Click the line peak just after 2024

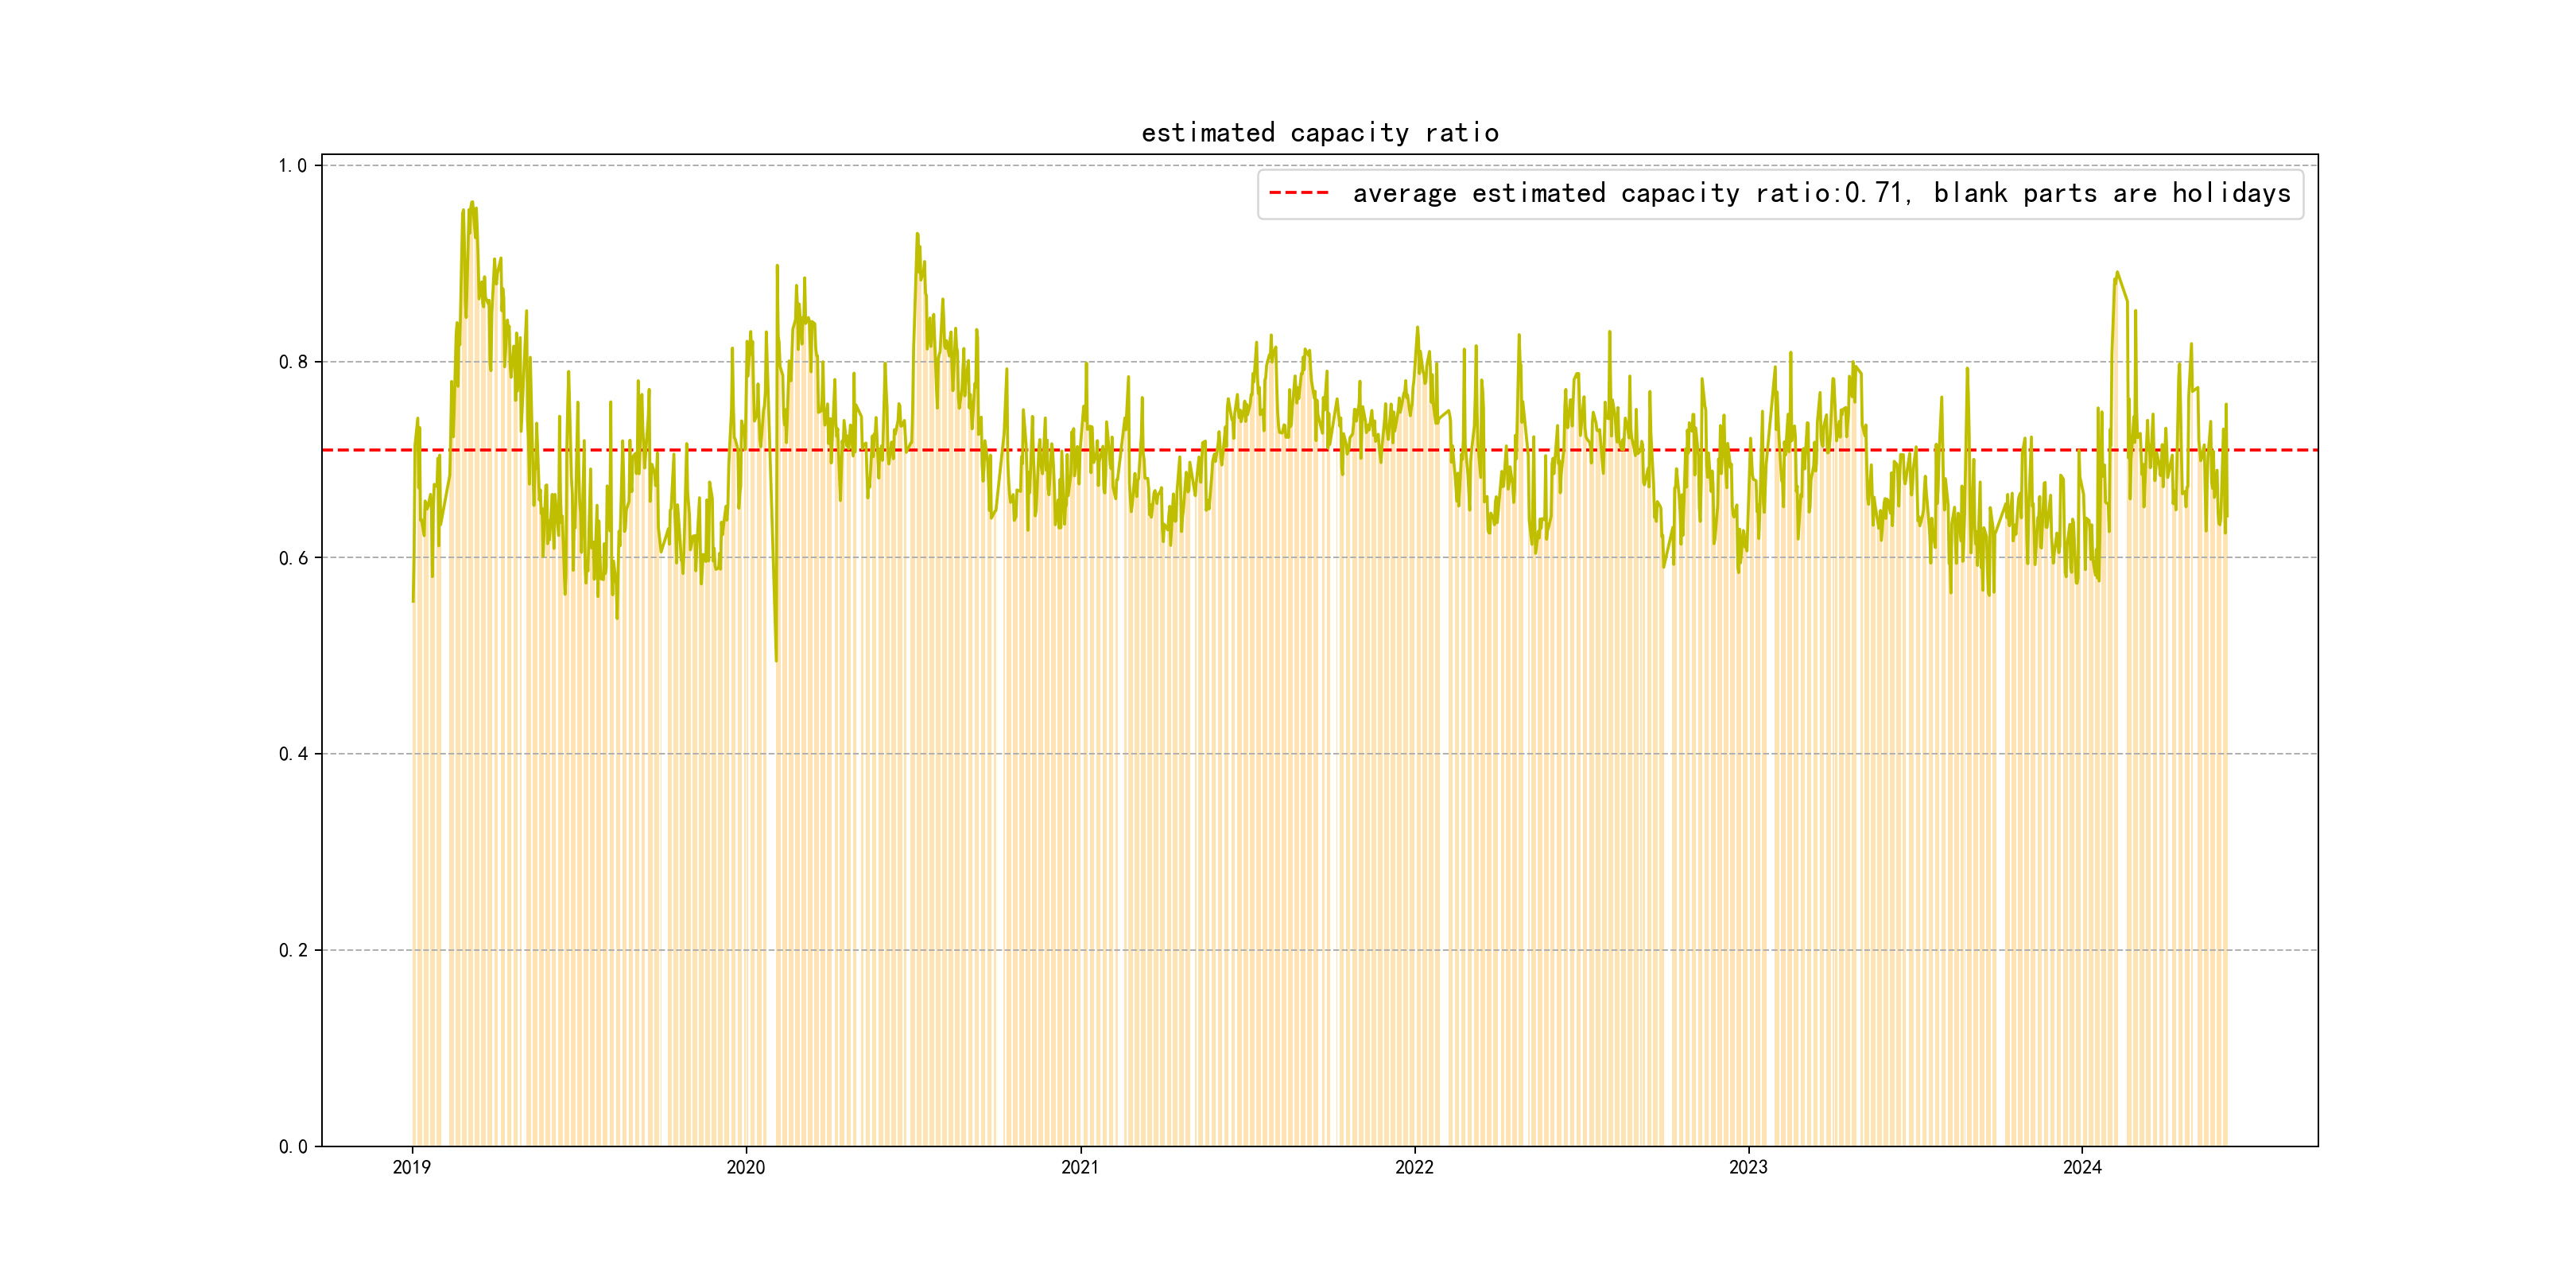(x=2117, y=272)
